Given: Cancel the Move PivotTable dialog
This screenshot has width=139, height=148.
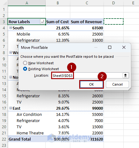Looking at the screenshot, I should pyautogui.click(x=117, y=84).
